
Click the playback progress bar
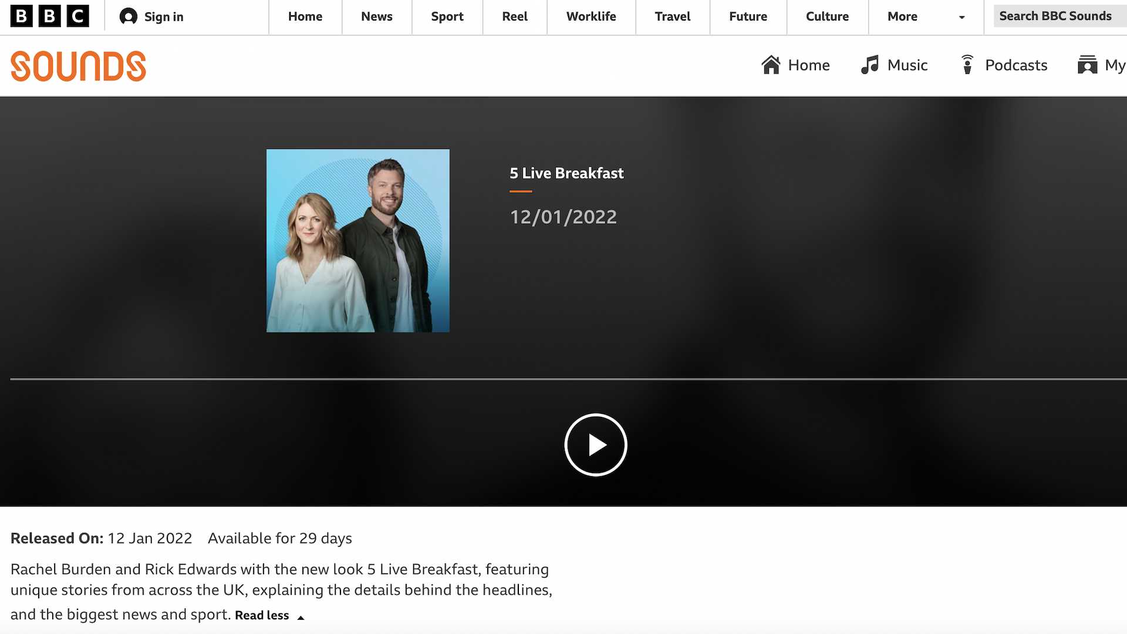click(x=568, y=379)
